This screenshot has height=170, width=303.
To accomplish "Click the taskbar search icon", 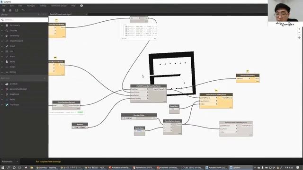I will click(x=9, y=168).
